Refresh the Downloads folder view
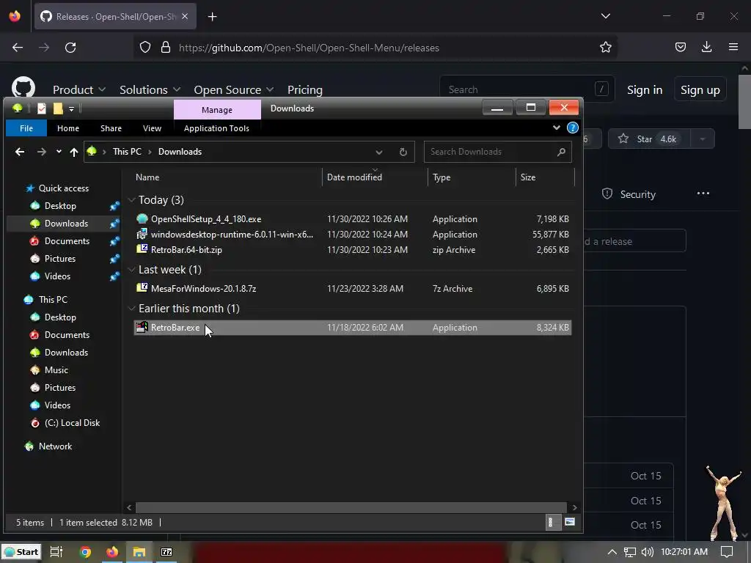The height and width of the screenshot is (563, 751). pyautogui.click(x=403, y=152)
